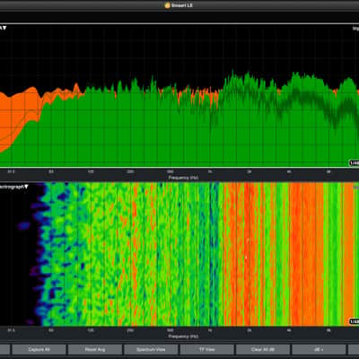Click the banding badge on RTA plot

point(354,163)
